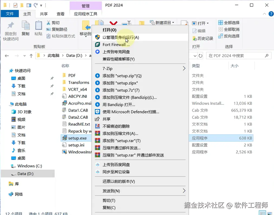
Task: Restore previous versions (V) entry
Action: [140, 182]
